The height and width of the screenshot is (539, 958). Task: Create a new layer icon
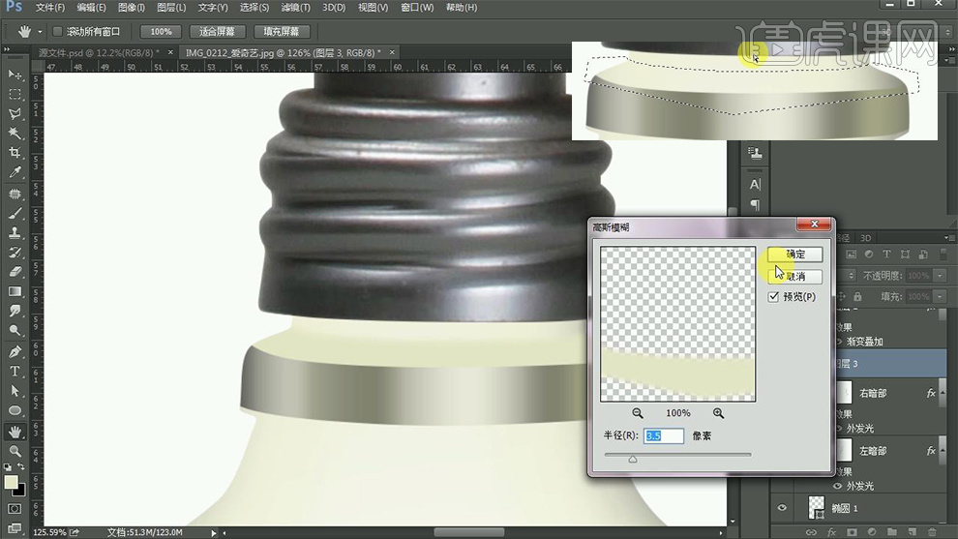(912, 532)
